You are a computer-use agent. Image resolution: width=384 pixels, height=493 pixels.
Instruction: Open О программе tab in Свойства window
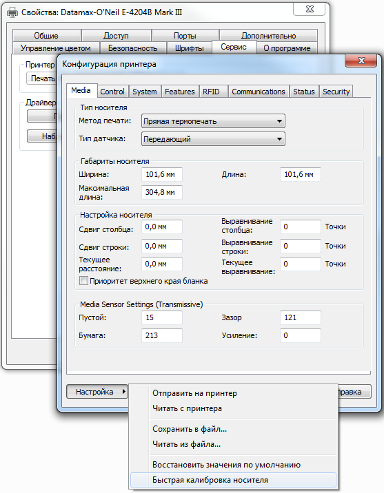click(x=287, y=48)
